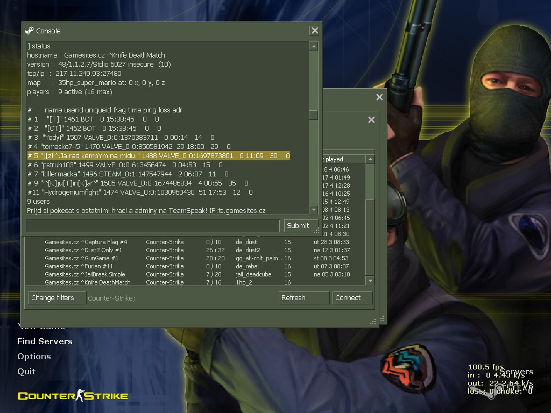Viewport: 551px width, 413px height.
Task: Click the server list scroll down arrow
Action: [370, 281]
